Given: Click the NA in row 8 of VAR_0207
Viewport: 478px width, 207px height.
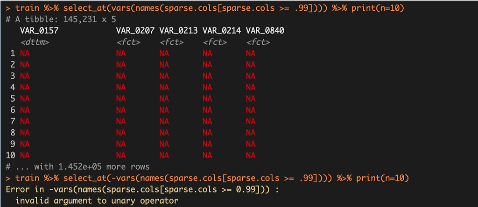Looking at the screenshot, I should [121, 133].
